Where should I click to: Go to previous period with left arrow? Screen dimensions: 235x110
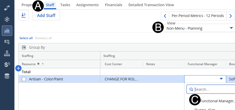point(165,16)
